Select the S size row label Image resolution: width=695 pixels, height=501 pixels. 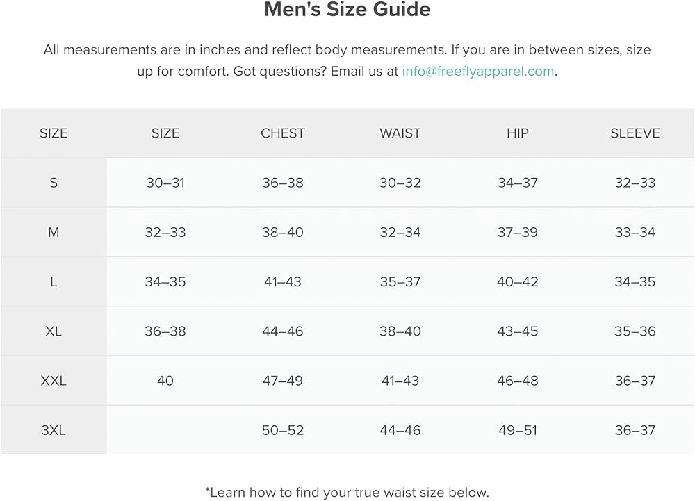[54, 183]
